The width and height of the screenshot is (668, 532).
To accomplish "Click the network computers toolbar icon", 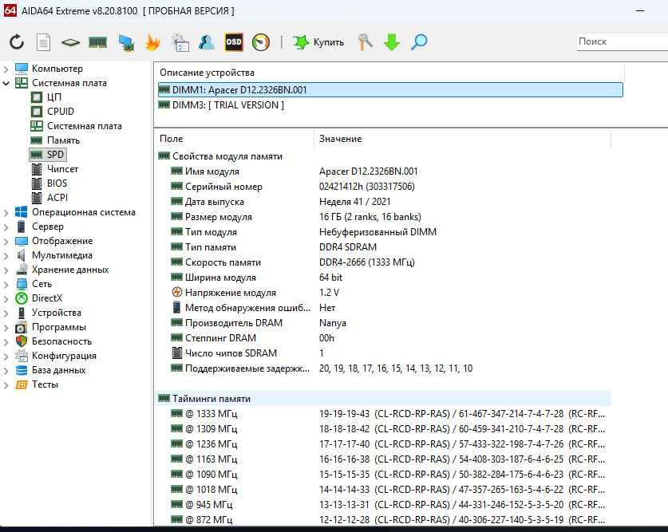I will pyautogui.click(x=126, y=42).
